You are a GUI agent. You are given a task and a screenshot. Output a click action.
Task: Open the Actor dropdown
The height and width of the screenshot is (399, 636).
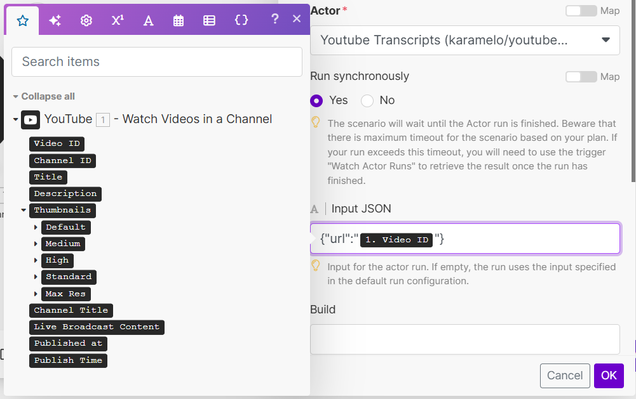pos(465,40)
